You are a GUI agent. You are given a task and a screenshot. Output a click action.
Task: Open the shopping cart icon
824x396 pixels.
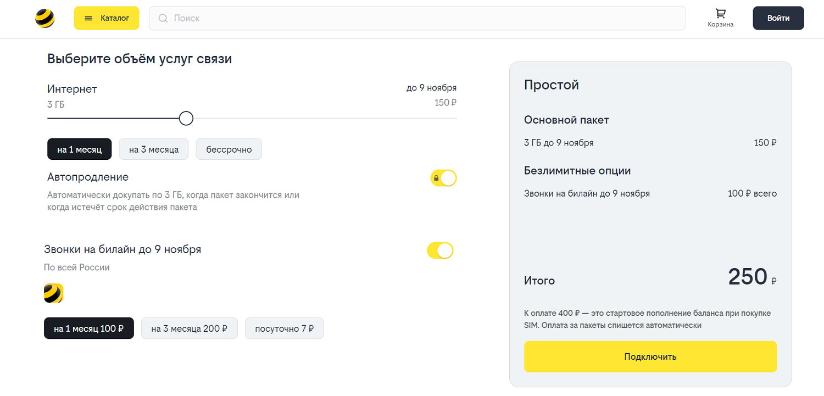coord(720,14)
